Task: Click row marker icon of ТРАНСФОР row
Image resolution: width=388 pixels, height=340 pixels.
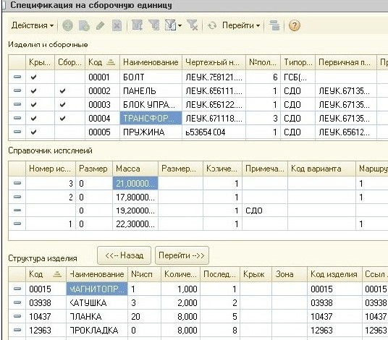Action: [x=17, y=118]
